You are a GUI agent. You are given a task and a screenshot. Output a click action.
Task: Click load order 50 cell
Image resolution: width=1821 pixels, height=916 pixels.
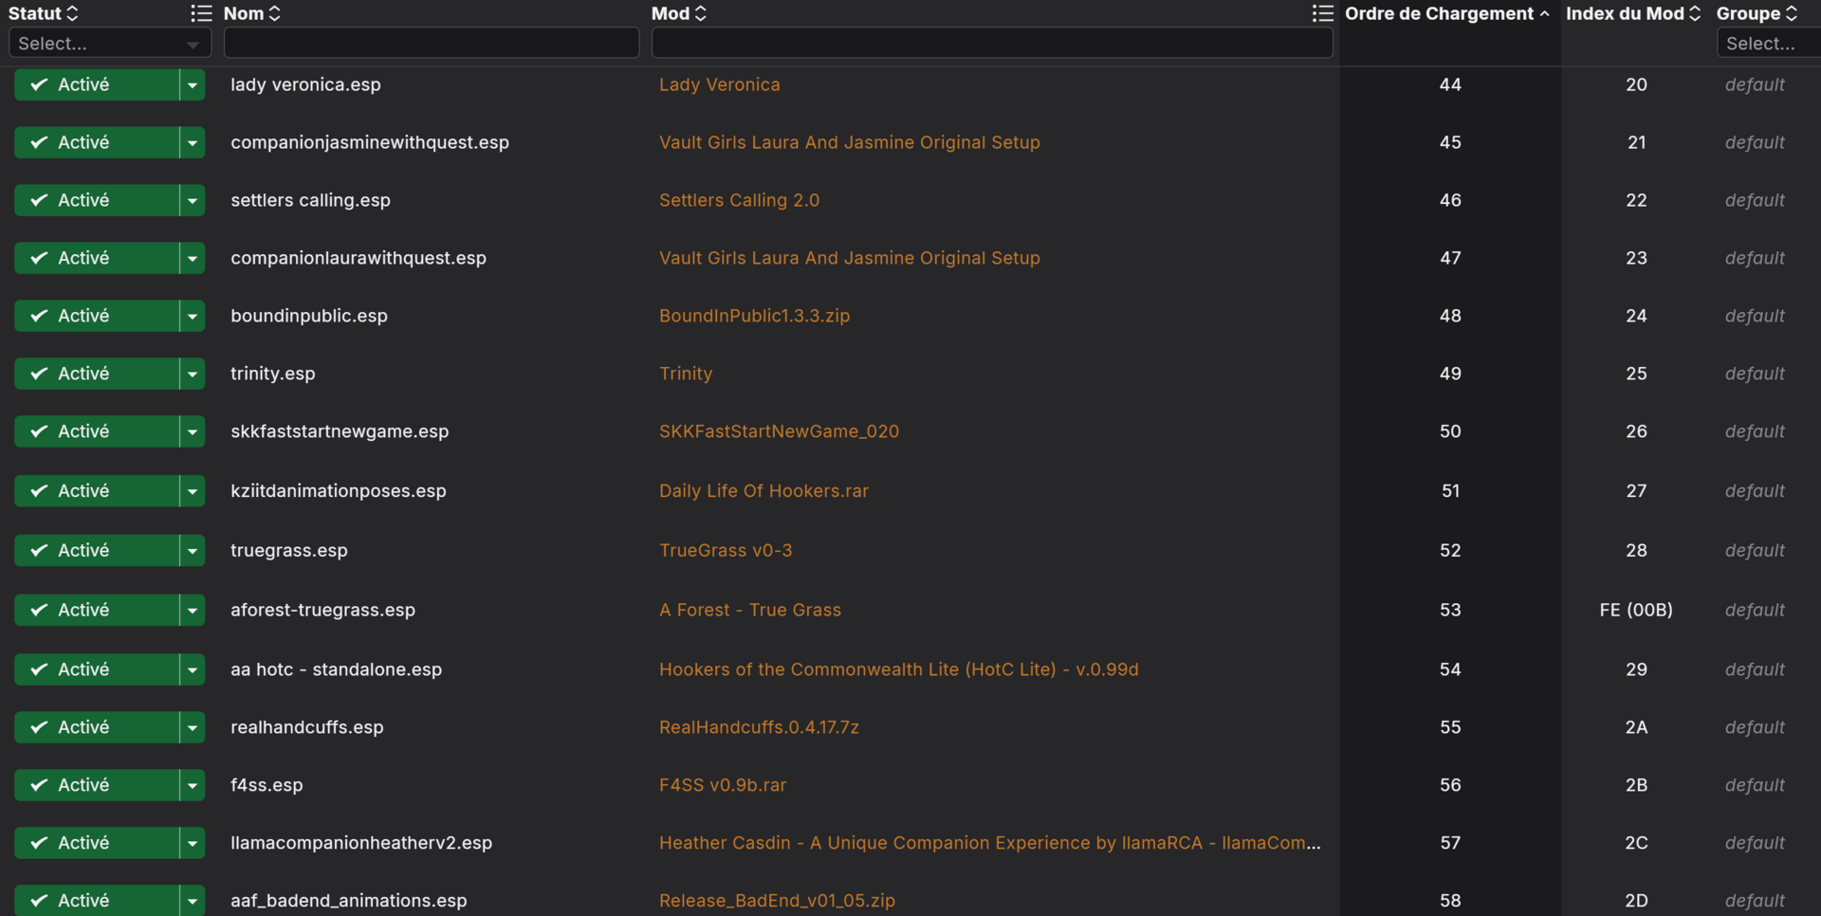[x=1450, y=431]
